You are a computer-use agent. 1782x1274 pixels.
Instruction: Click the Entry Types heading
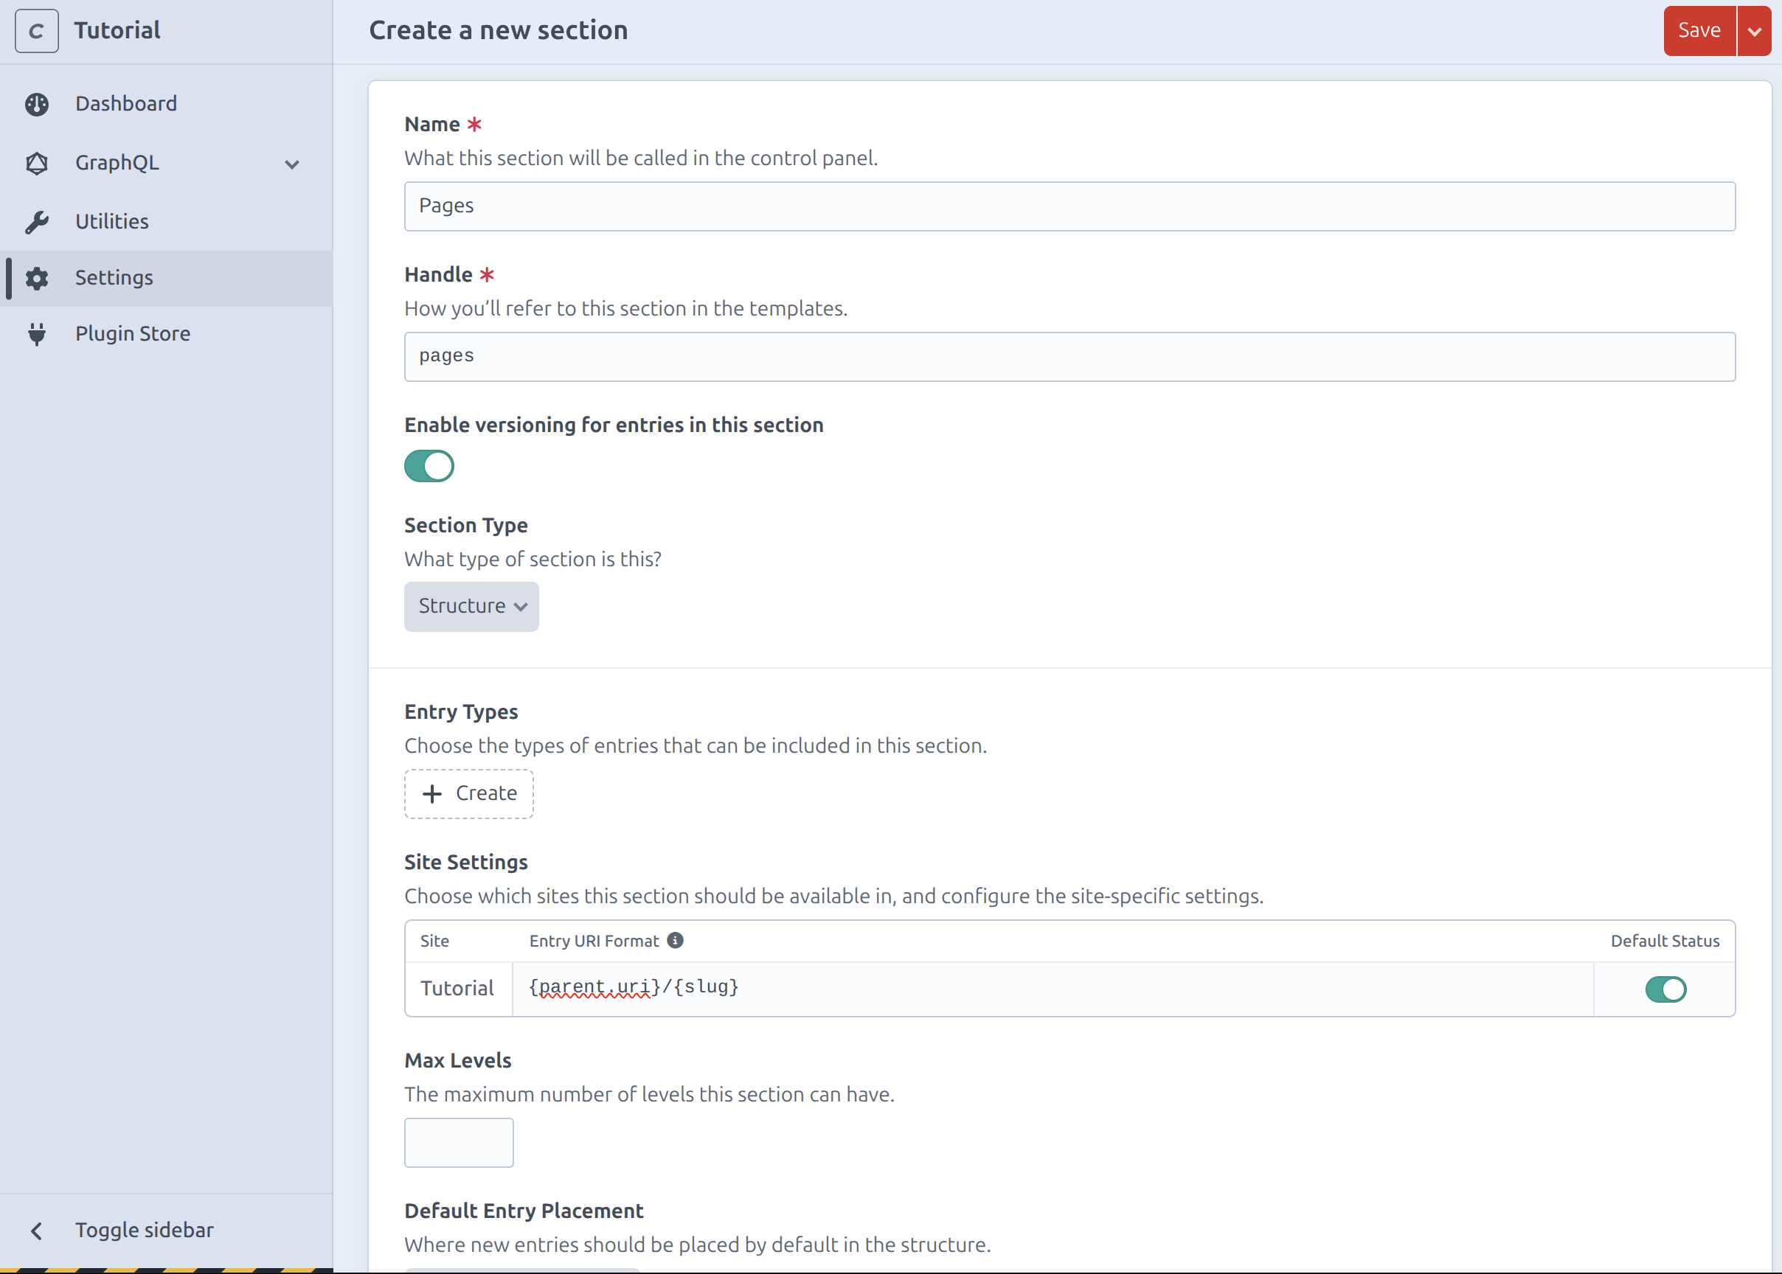[462, 712]
